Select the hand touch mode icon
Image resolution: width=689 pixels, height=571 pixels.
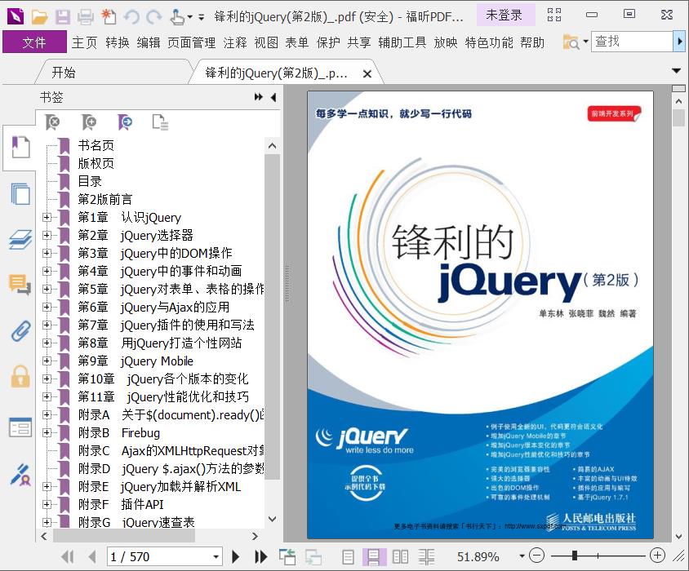pyautogui.click(x=177, y=16)
